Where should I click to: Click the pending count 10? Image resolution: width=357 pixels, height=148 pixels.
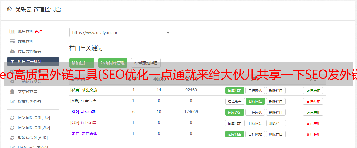click(159, 112)
